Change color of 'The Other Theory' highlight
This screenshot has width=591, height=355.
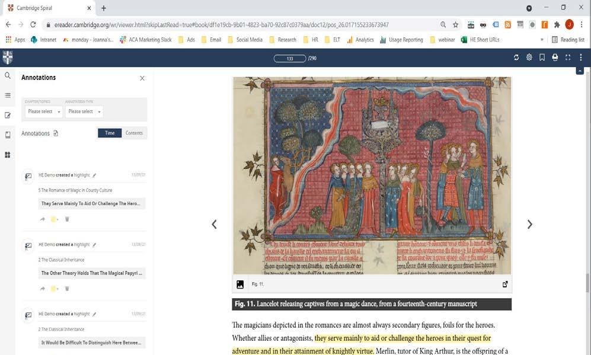coord(55,289)
